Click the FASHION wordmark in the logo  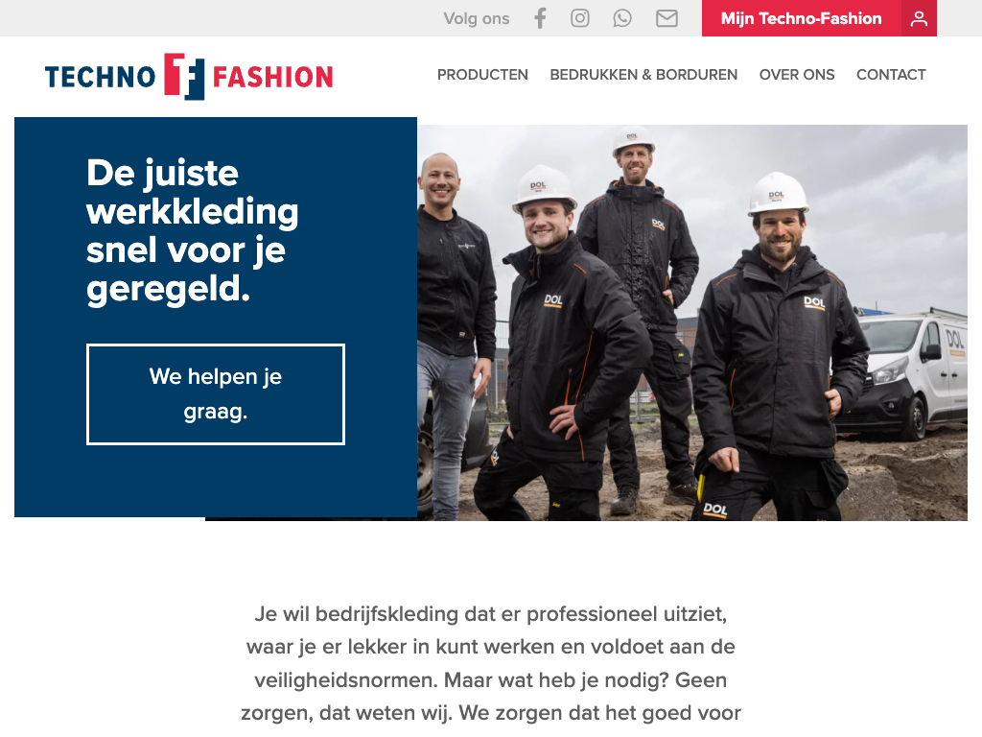click(273, 77)
